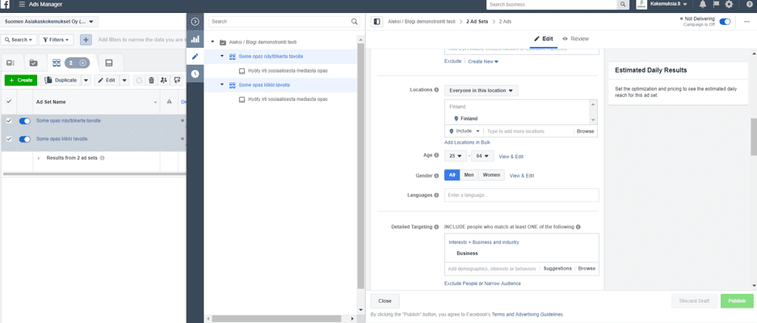Open settings gear in top bar
This screenshot has height=323, width=757.
click(x=729, y=4)
